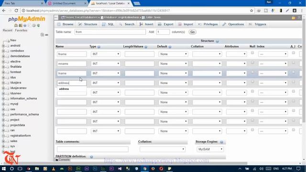Open Index dropdown for address row
Screen dimensions: 306x172
click(x=273, y=83)
